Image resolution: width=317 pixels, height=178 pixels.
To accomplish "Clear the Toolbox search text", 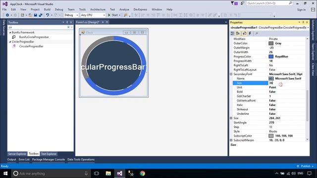I will click(68, 27).
